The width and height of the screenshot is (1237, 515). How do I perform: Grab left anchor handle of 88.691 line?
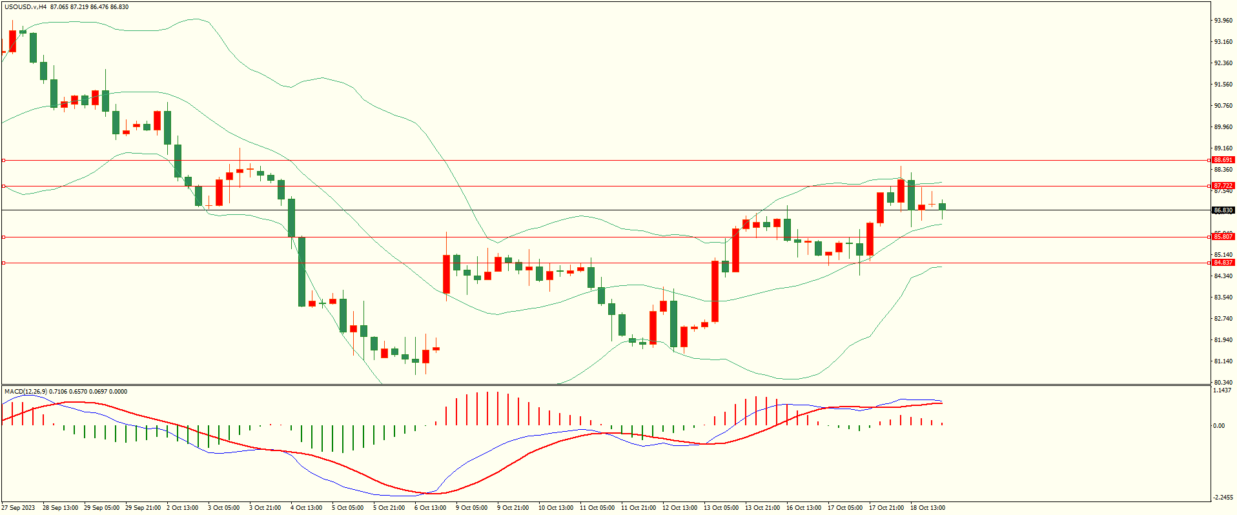[x=3, y=160]
